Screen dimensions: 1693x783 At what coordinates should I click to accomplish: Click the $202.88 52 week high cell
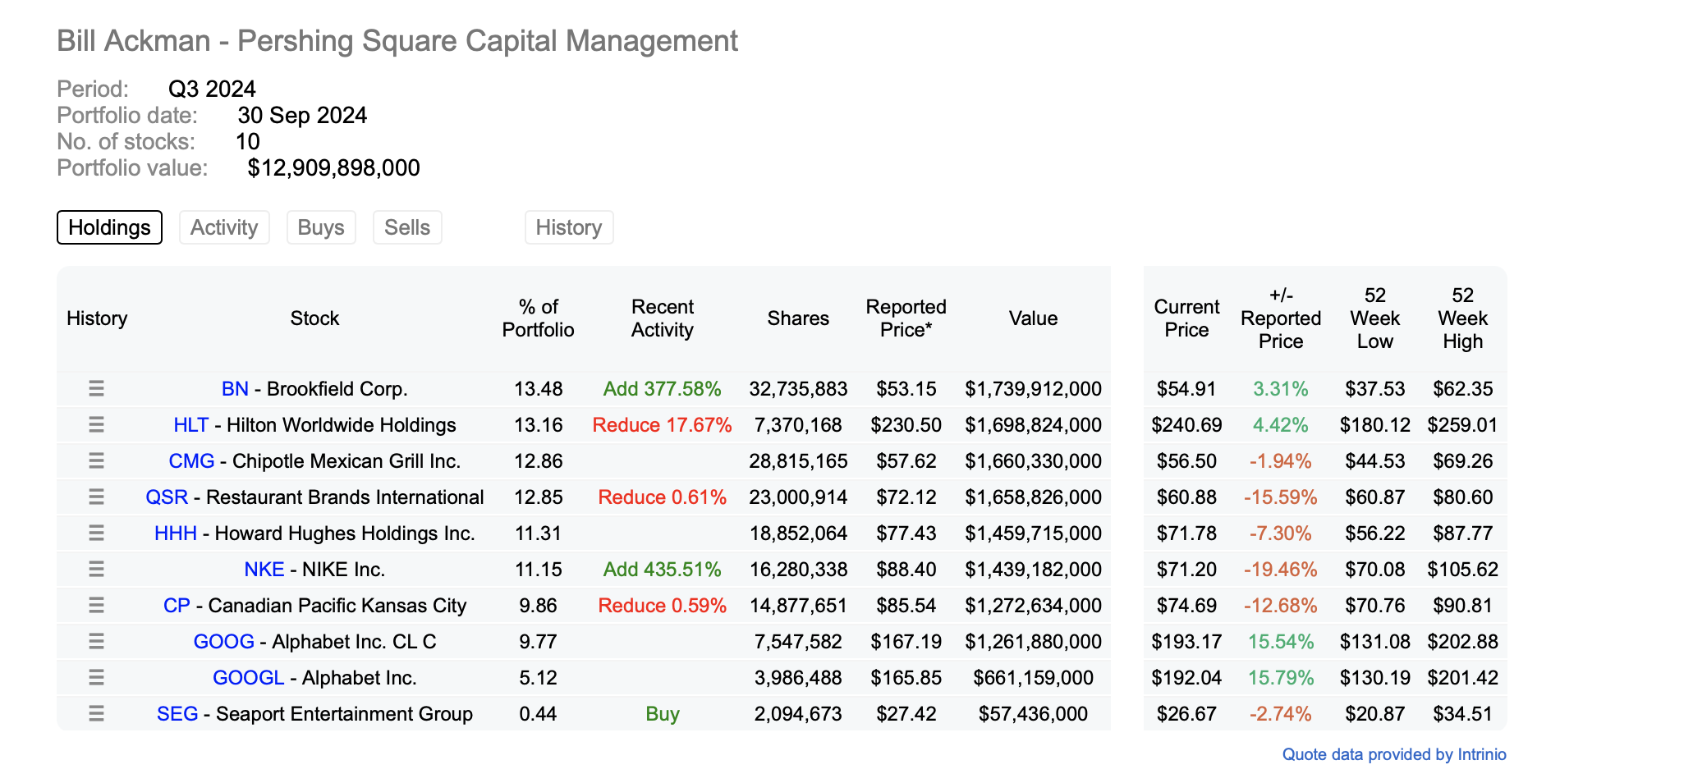1463,641
